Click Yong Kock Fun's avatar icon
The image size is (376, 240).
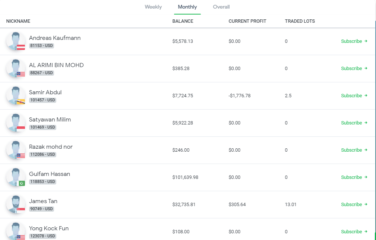[x=16, y=231]
